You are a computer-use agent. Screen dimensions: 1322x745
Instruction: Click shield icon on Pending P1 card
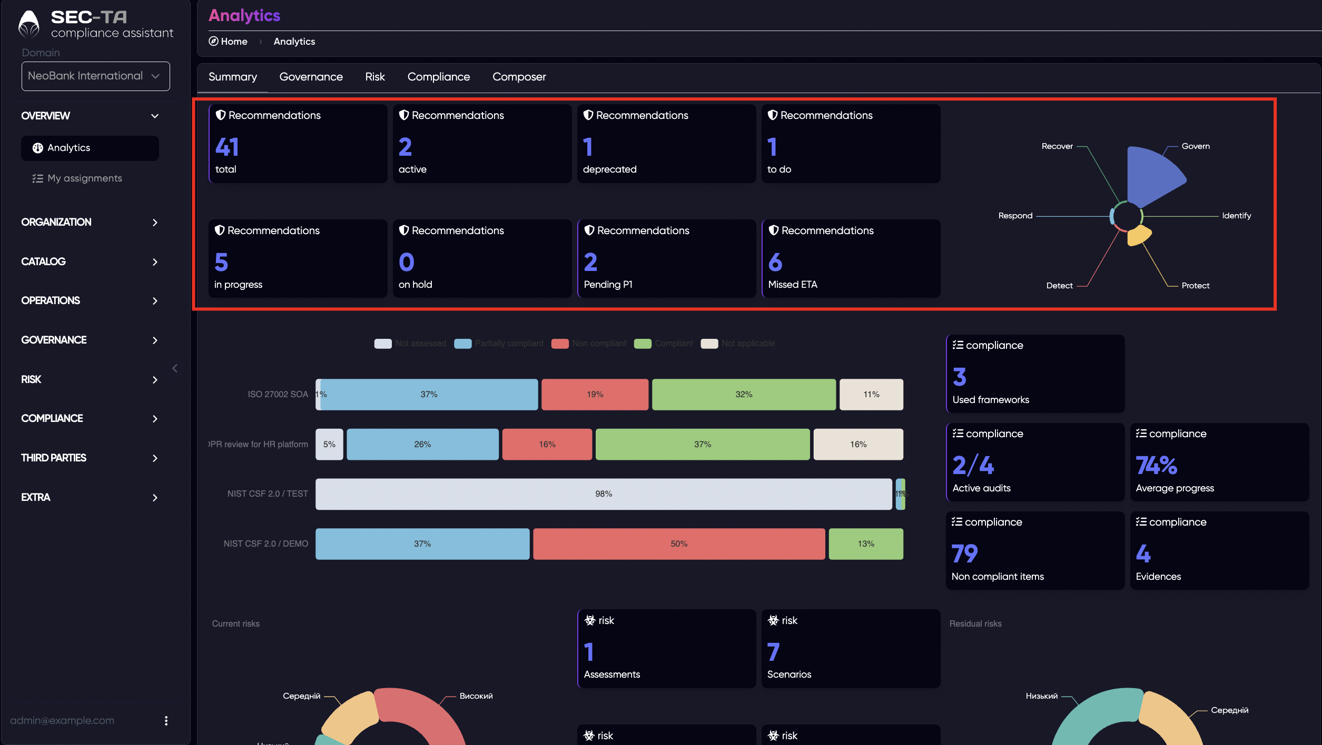click(x=589, y=230)
